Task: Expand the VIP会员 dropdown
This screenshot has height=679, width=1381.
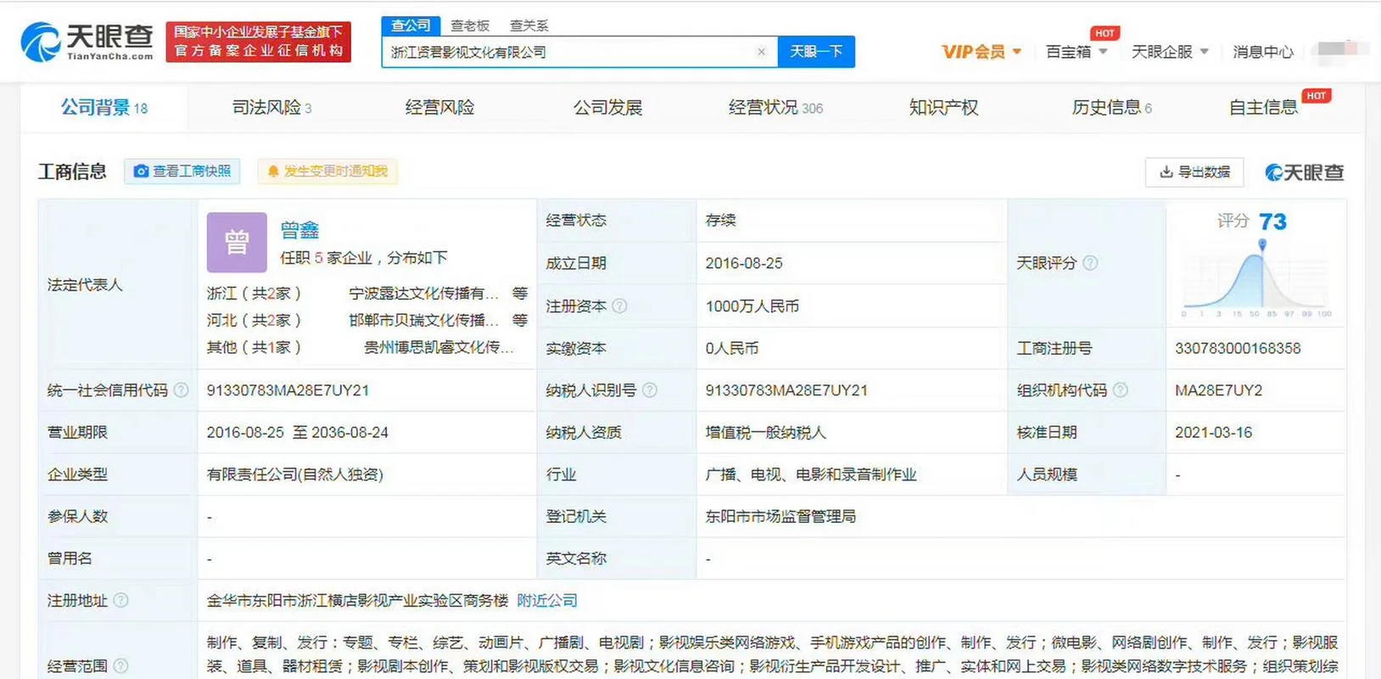Action: [981, 52]
